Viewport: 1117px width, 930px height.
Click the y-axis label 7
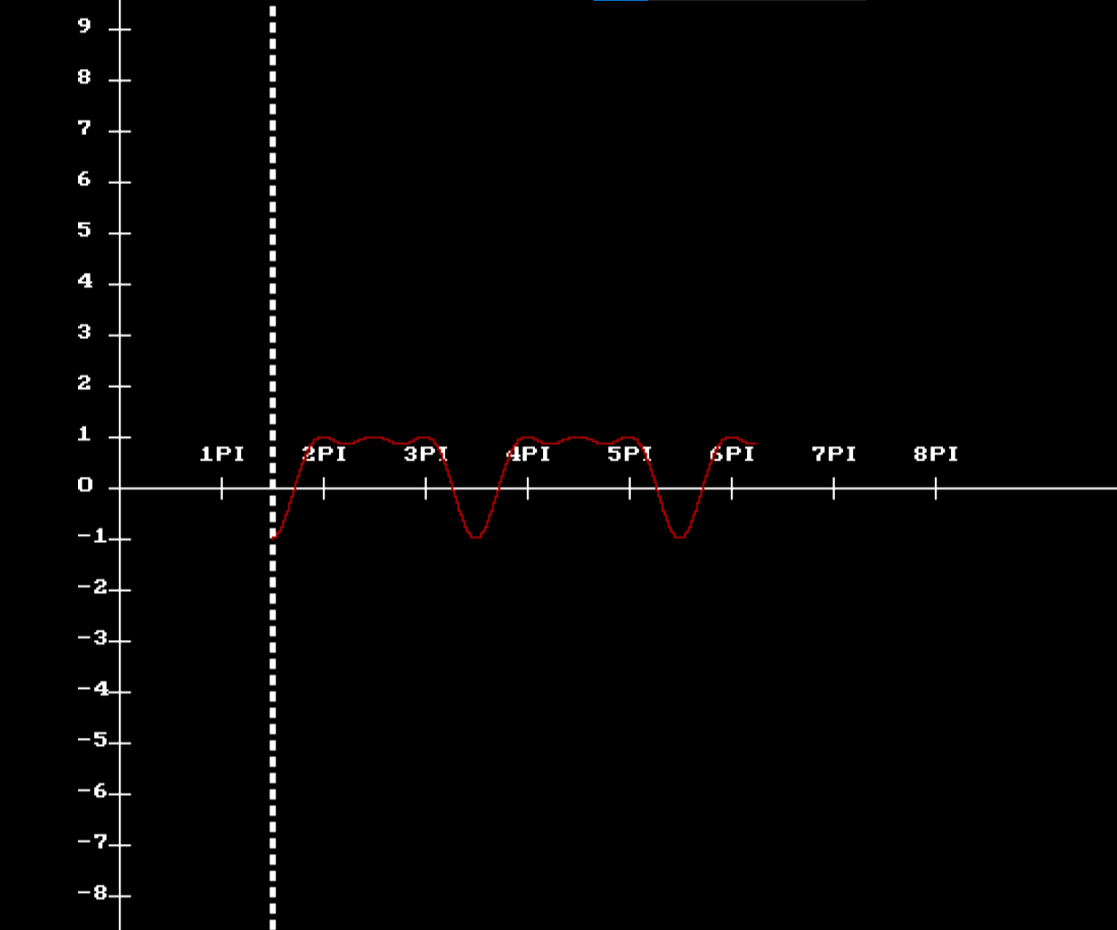85,128
